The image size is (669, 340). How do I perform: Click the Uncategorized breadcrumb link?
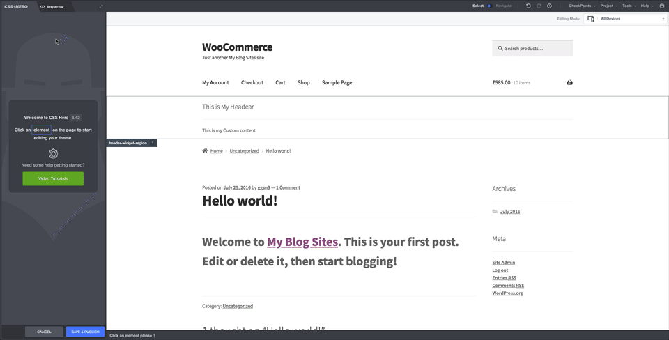pos(244,151)
